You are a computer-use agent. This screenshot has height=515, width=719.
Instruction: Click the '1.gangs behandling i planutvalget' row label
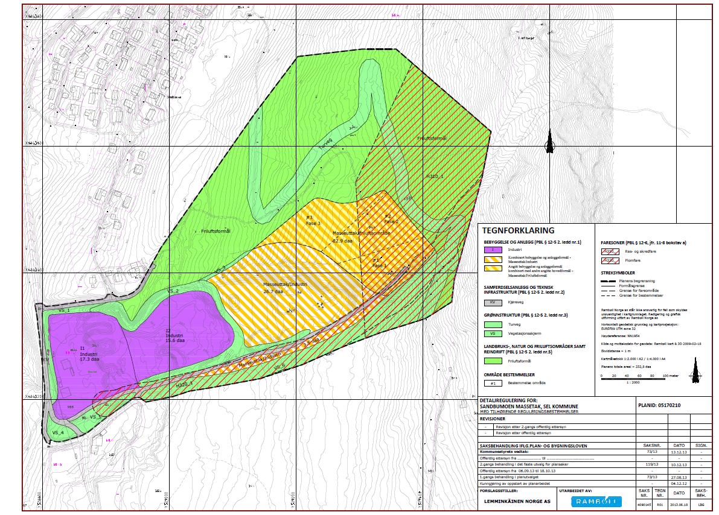click(508, 477)
